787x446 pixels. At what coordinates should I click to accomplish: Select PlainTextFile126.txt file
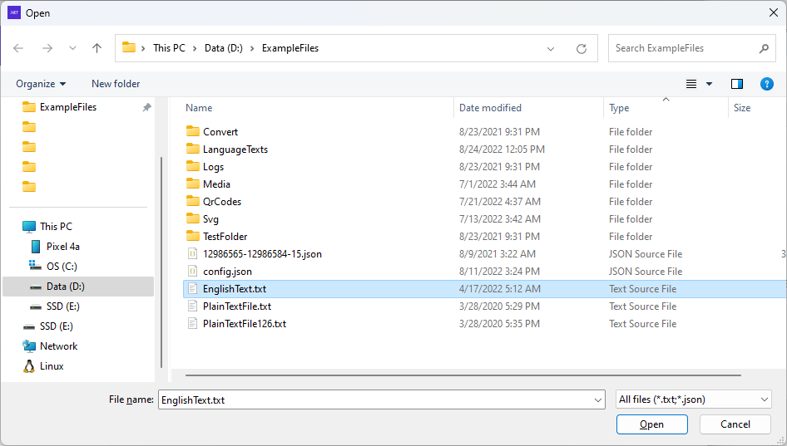pyautogui.click(x=245, y=324)
